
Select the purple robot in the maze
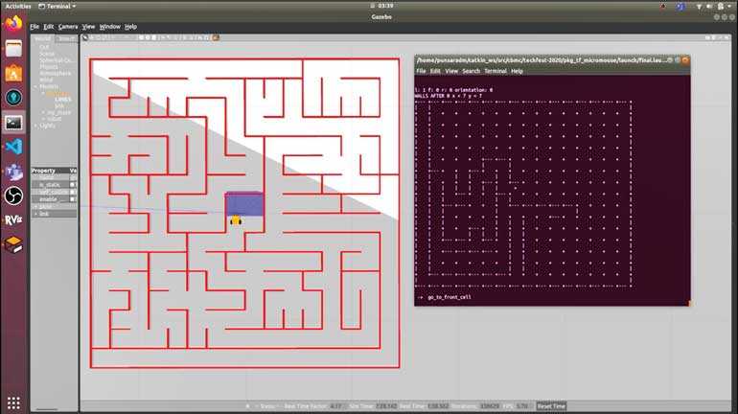coord(243,204)
